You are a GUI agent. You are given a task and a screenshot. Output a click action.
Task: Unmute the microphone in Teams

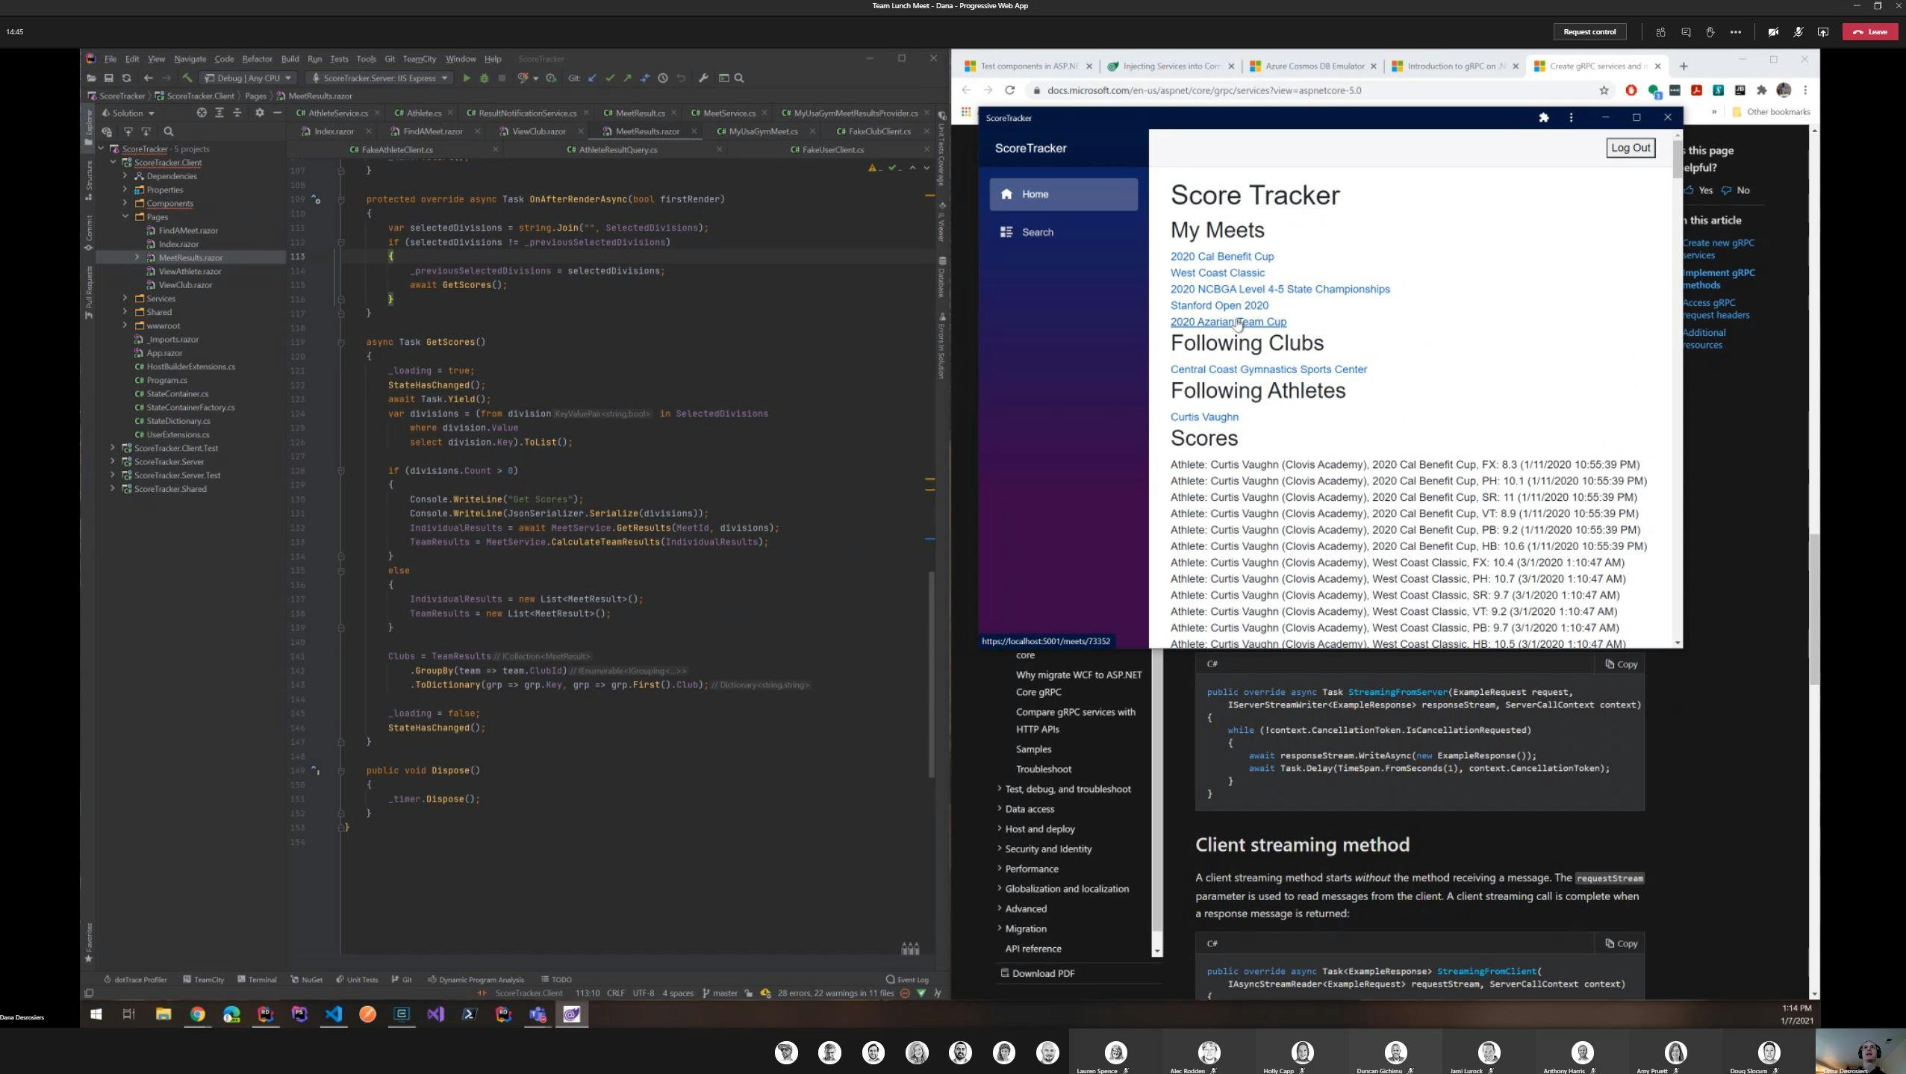[1798, 31]
